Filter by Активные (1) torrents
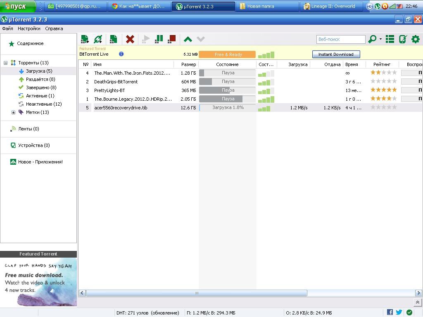This screenshot has width=423, height=317. coord(40,96)
